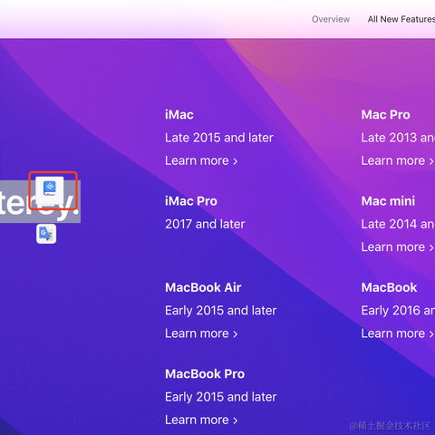The width and height of the screenshot is (435, 435).
Task: Click the Mac Pro heading
Action: (386, 115)
